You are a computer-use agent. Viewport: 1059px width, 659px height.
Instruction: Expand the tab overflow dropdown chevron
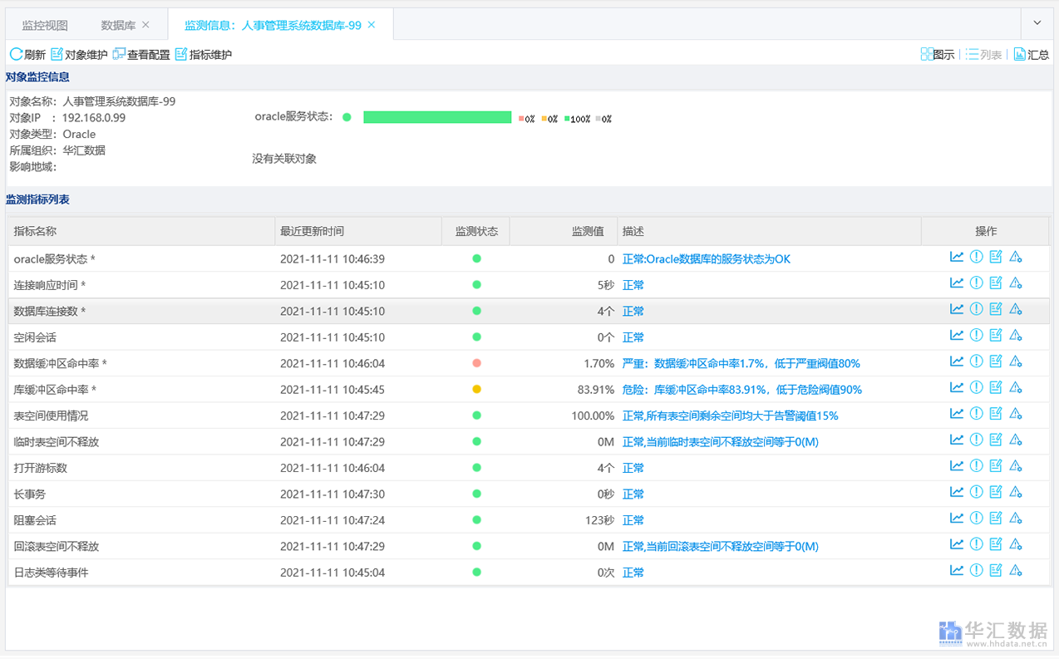[1037, 23]
